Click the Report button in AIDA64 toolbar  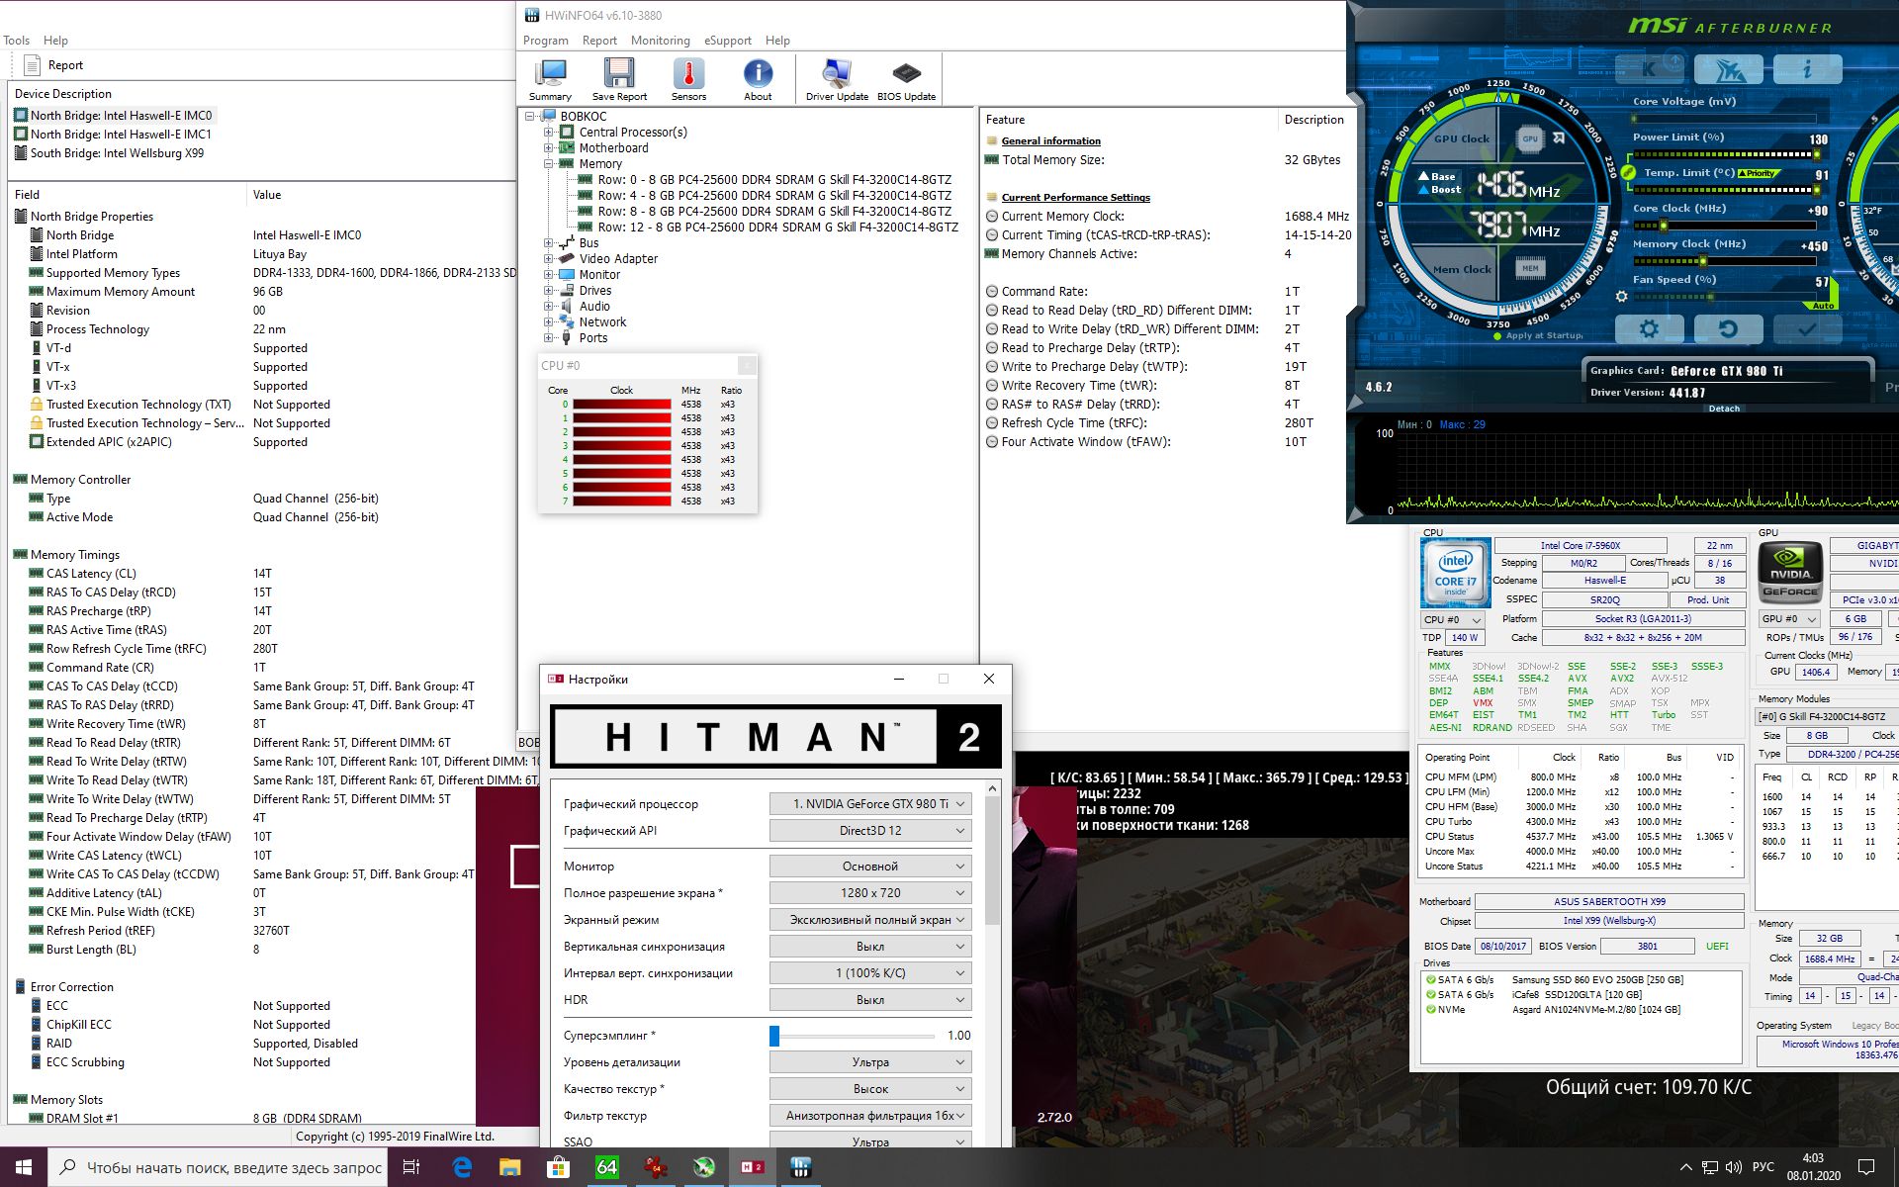54,65
